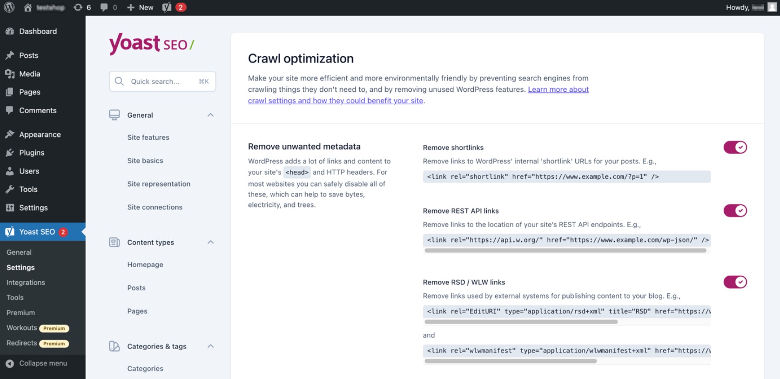Open Site connections settings
Image resolution: width=780 pixels, height=379 pixels.
[155, 207]
